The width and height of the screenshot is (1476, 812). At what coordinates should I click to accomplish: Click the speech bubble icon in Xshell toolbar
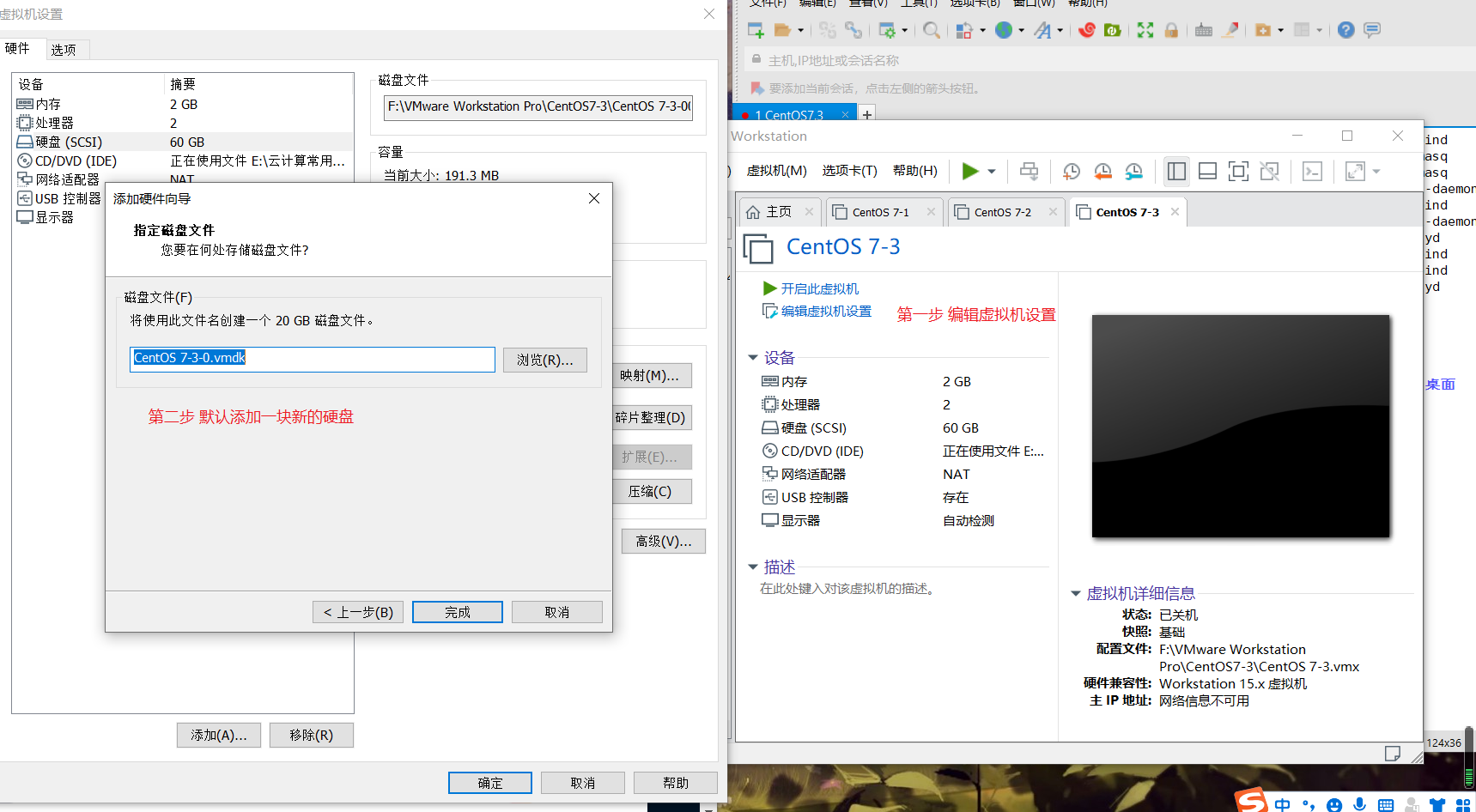pos(1372,30)
